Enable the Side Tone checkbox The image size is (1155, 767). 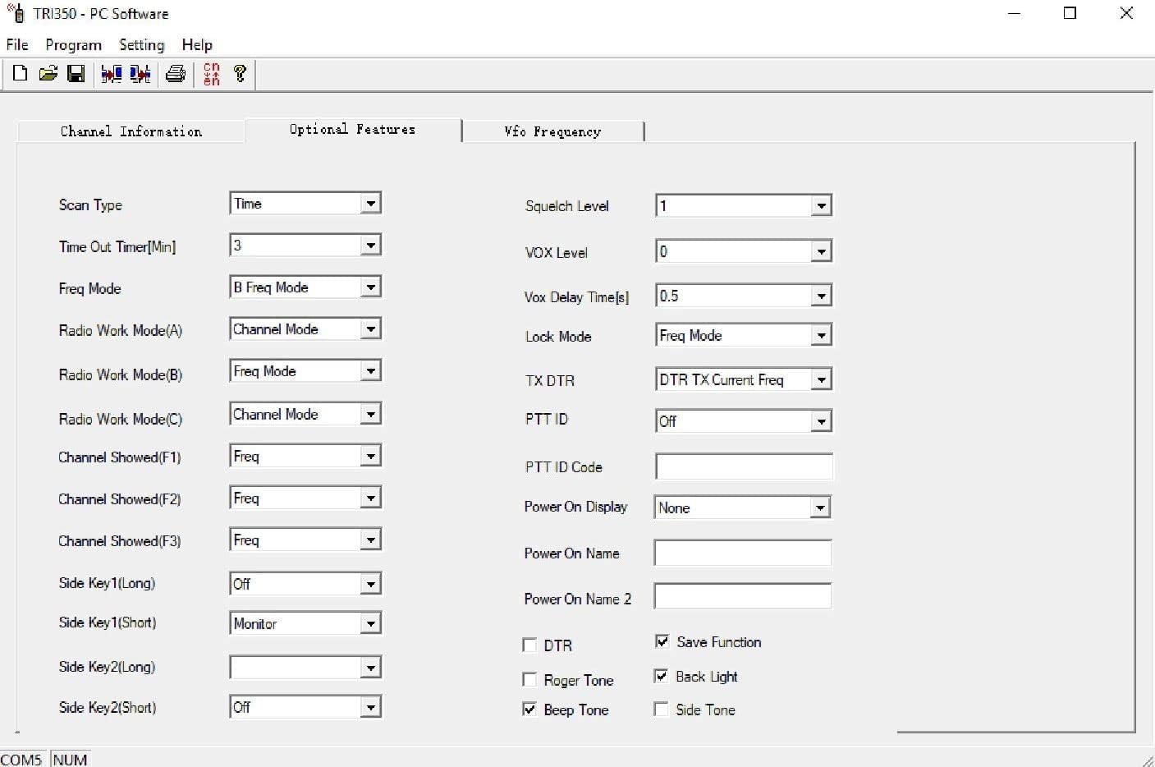click(x=662, y=708)
